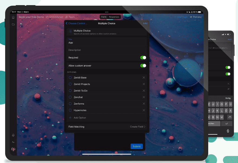Viewport: 238px width, 163px height.
Task: Focus the Description field
Action: tap(107, 50)
